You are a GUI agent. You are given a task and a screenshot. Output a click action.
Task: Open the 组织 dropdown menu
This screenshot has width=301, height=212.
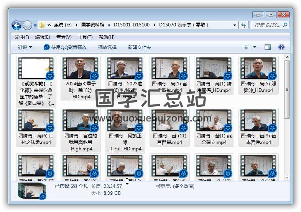(25, 47)
